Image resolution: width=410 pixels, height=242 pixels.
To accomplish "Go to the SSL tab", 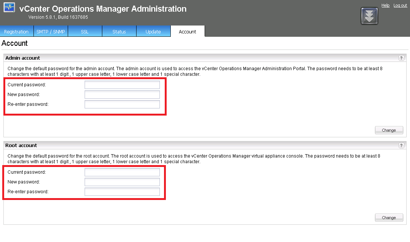I will [x=85, y=31].
